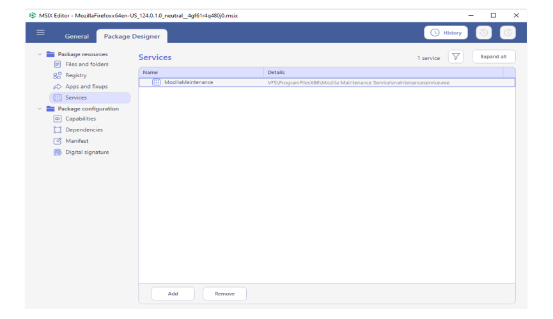
Task: Sort by the Name column header
Action: pyautogui.click(x=201, y=72)
